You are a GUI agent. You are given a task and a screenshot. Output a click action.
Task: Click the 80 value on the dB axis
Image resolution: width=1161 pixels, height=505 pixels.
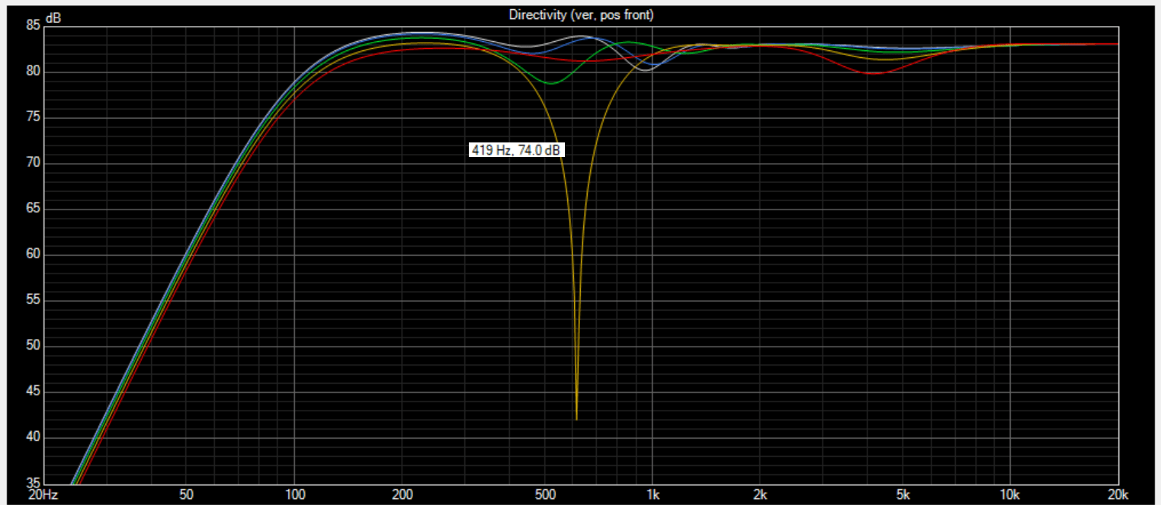[34, 72]
